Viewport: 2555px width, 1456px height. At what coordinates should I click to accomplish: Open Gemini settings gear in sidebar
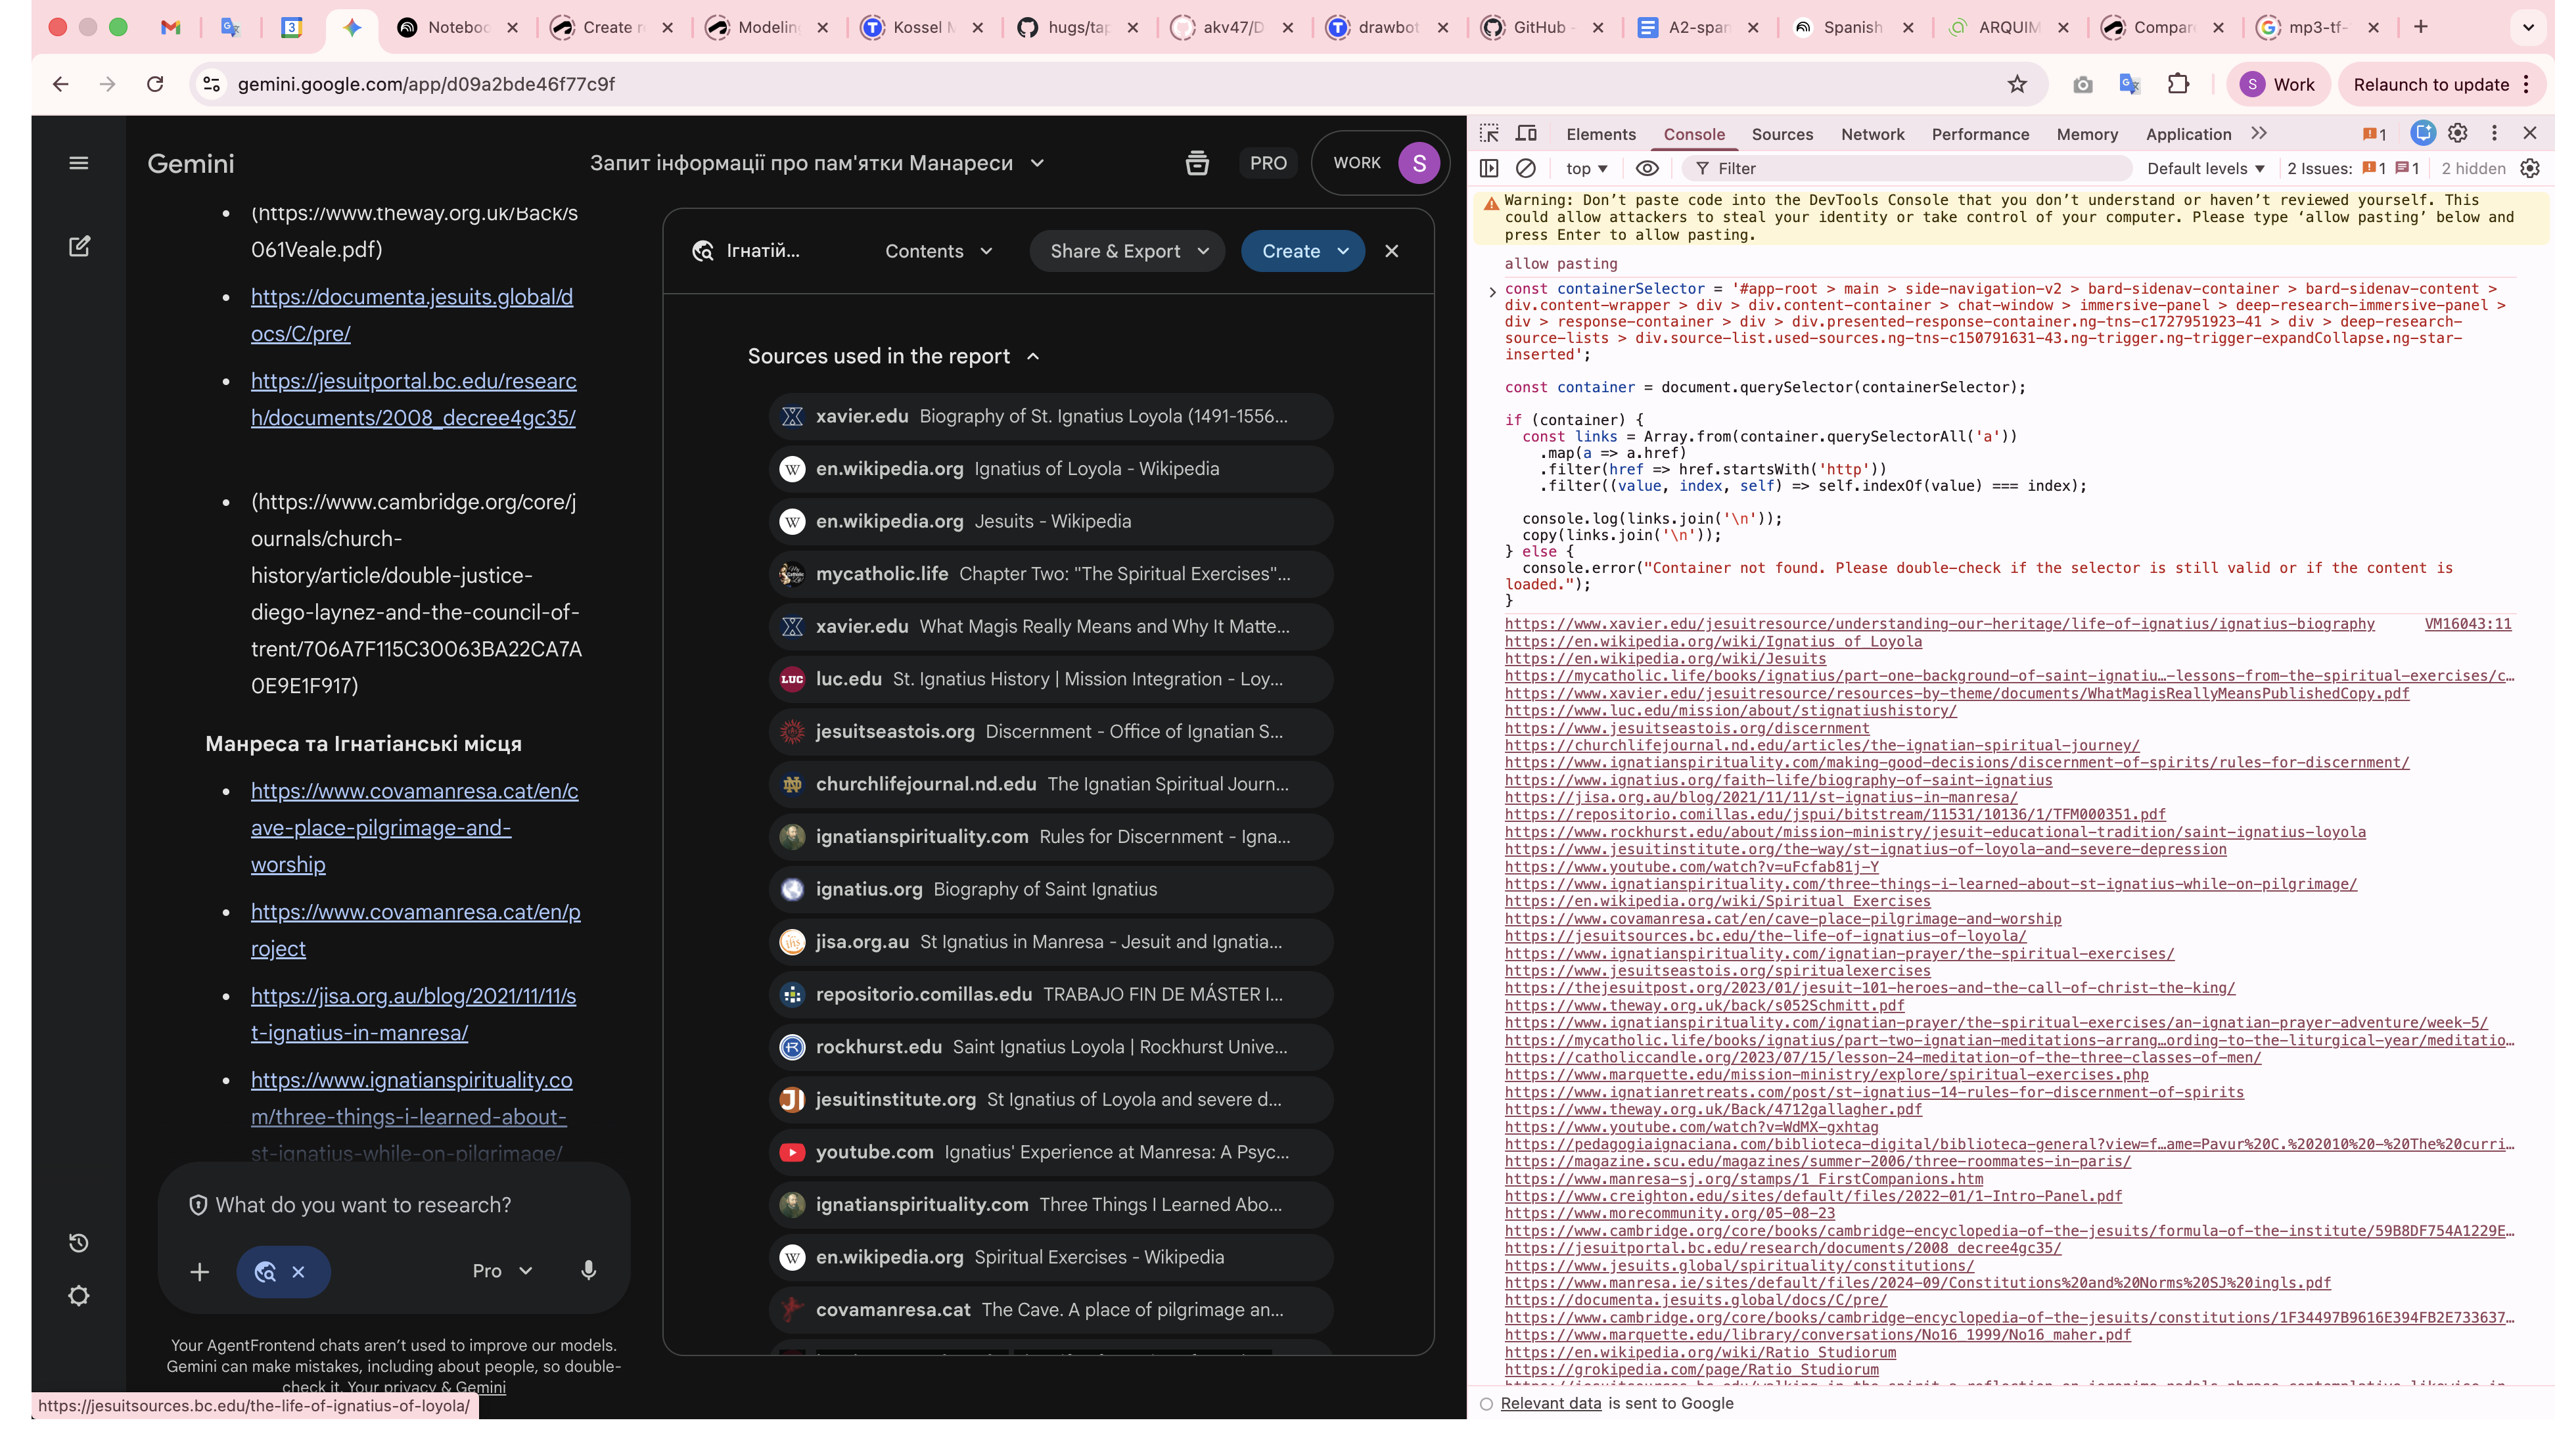79,1296
